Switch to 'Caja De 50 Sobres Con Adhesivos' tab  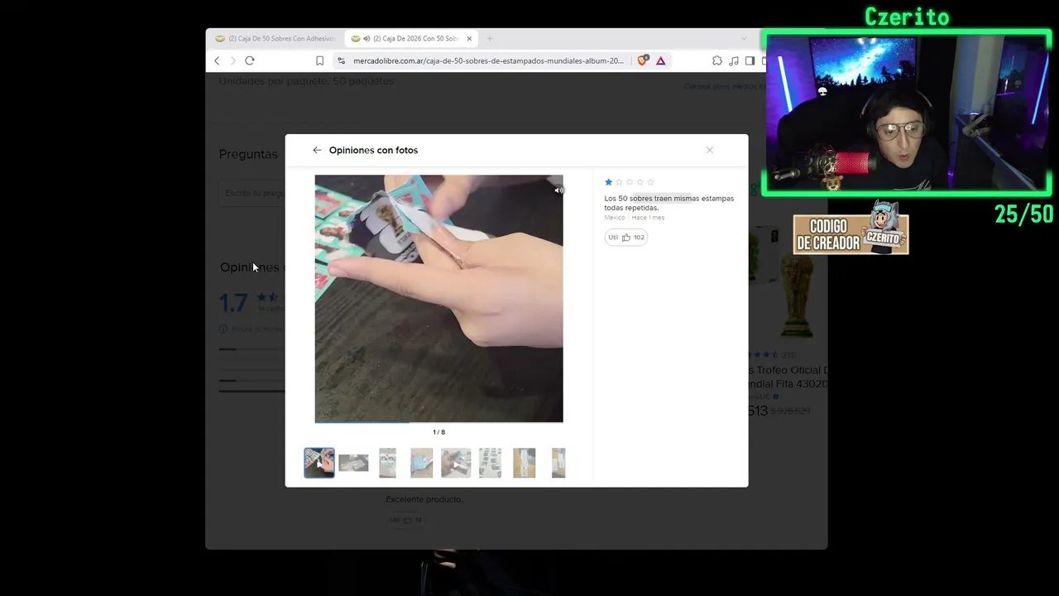276,38
